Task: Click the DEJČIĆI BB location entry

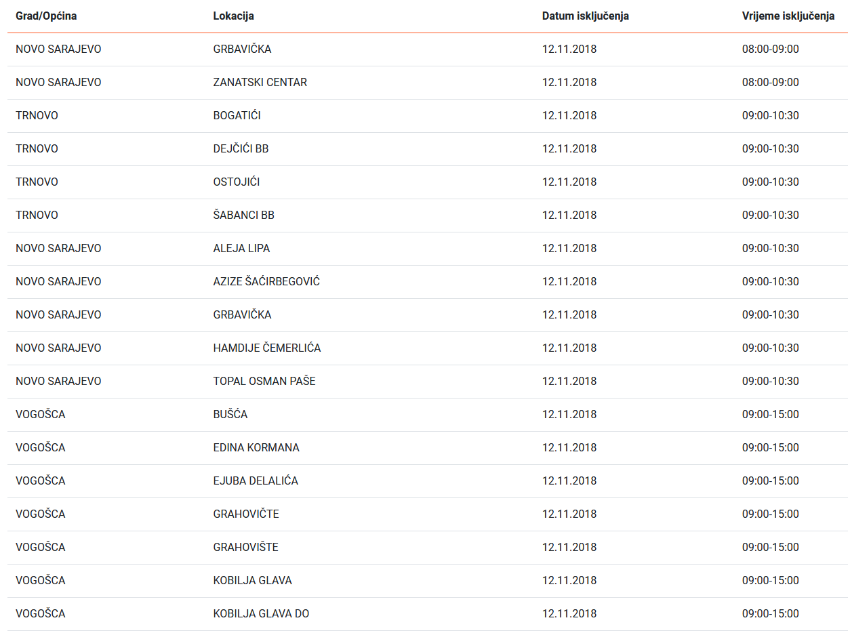Action: coord(241,149)
